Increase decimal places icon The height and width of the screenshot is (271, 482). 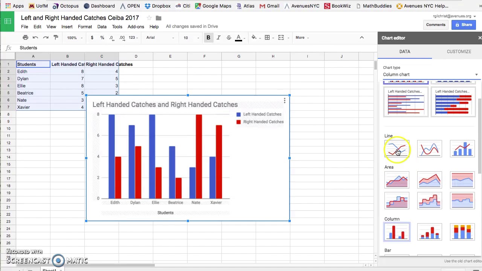point(122,38)
